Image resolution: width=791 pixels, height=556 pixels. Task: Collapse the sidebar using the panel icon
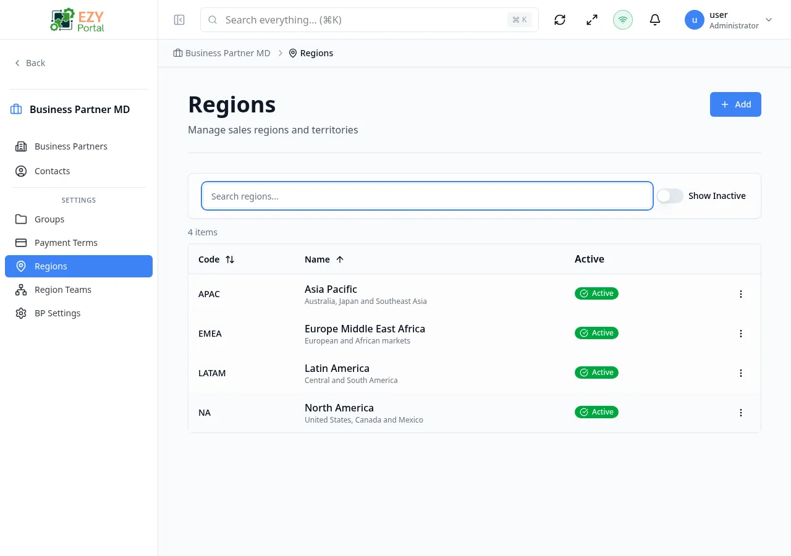pyautogui.click(x=179, y=20)
